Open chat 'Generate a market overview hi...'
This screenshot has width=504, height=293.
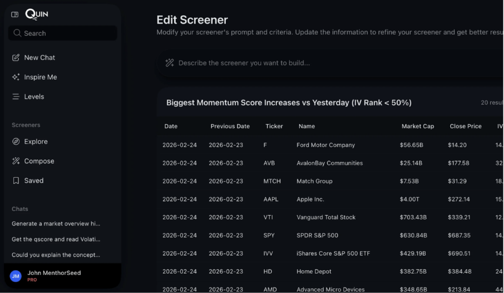(56, 224)
